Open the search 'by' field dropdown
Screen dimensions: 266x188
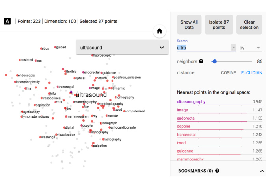[251, 48]
